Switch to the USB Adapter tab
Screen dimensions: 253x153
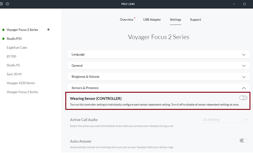[x=152, y=20]
